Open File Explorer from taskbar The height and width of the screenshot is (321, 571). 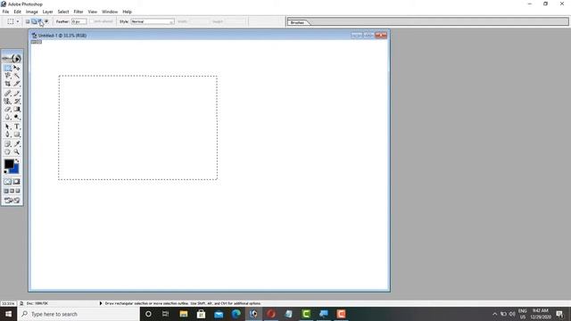tap(184, 314)
